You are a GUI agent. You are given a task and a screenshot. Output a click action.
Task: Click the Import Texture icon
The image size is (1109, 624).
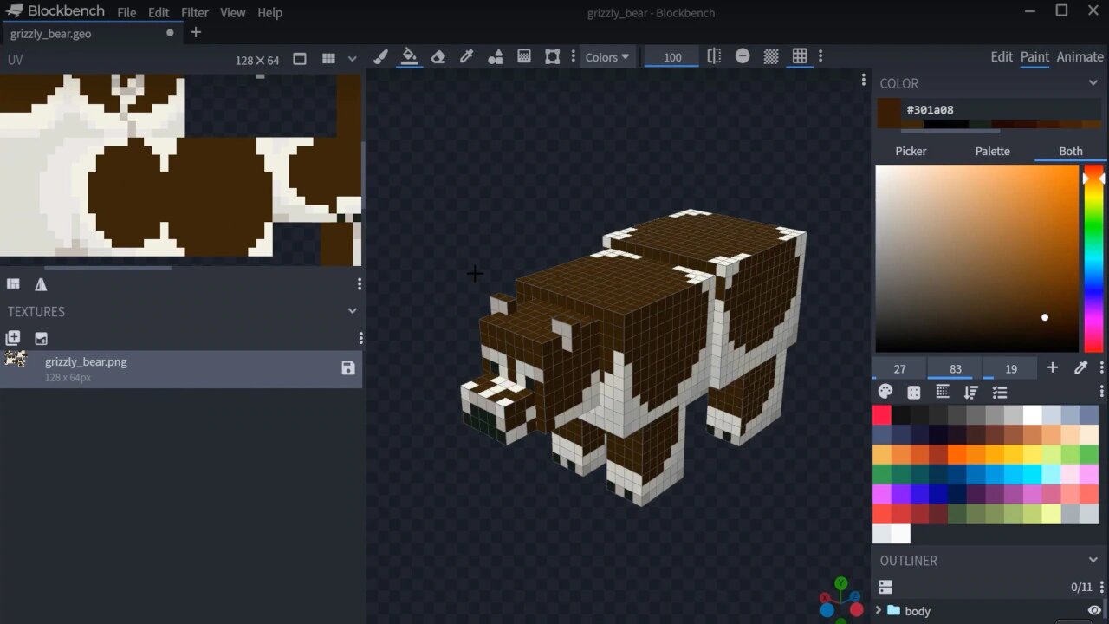click(x=41, y=338)
